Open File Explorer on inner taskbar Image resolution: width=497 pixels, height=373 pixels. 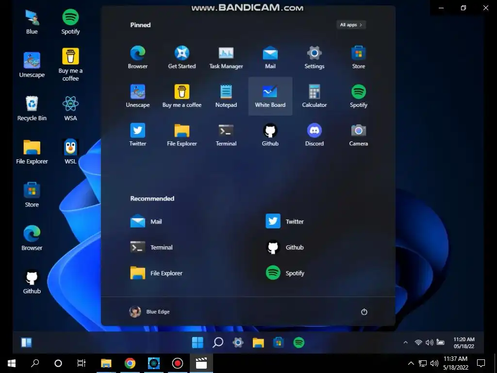point(258,342)
